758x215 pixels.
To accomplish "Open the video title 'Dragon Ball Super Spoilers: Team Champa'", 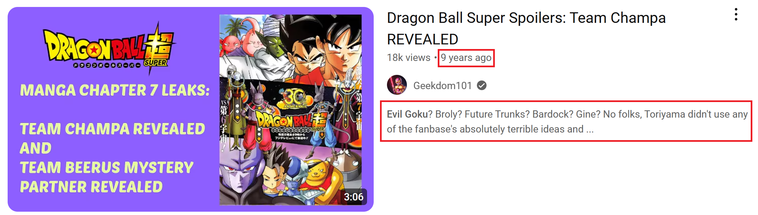I will tap(526, 18).
